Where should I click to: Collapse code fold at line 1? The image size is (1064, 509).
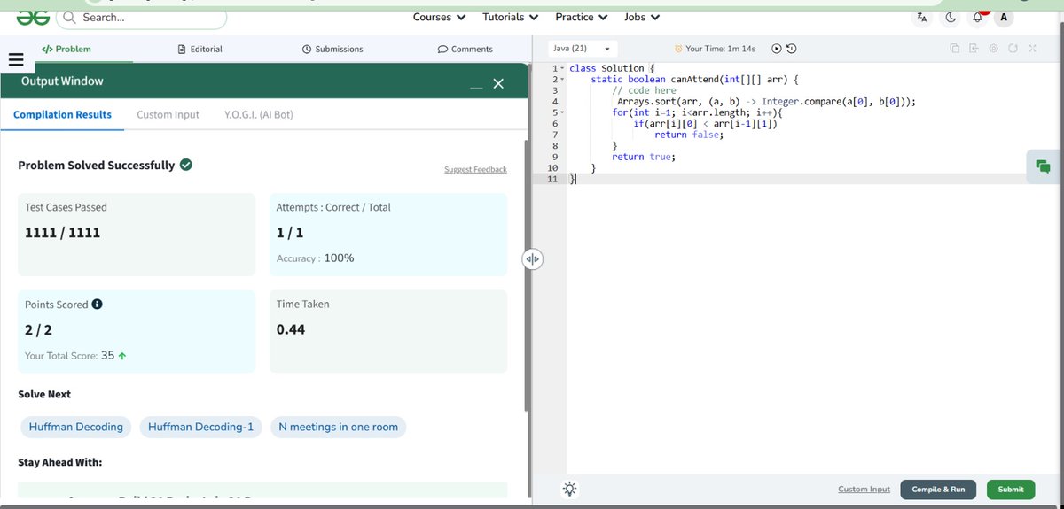pos(563,69)
